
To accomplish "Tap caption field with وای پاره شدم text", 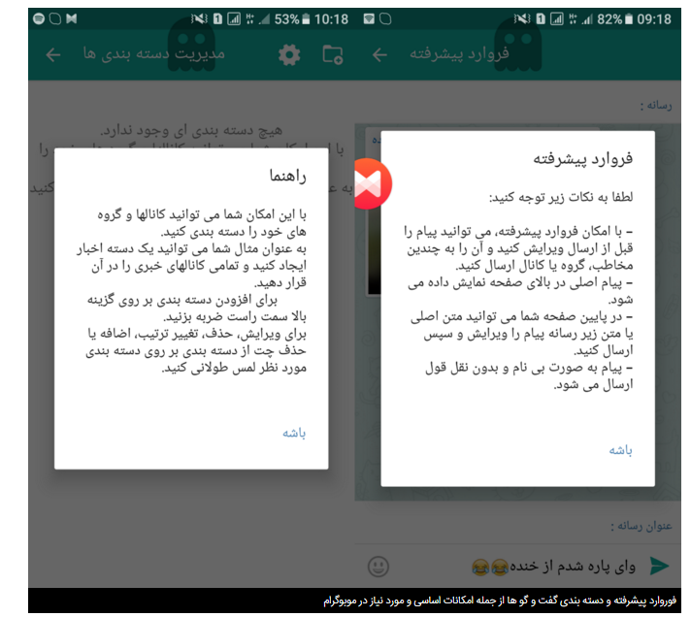I will click(x=553, y=566).
